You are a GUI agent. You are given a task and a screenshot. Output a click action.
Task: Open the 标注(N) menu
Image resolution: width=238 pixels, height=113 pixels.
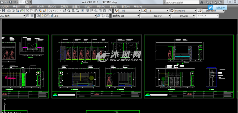[88, 6]
